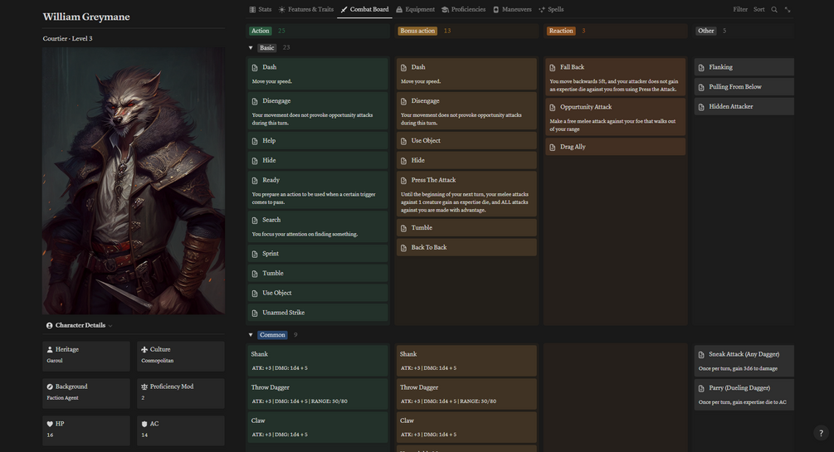Viewport: 834px width, 452px height.
Task: Click the Action column tag
Action: pyautogui.click(x=260, y=31)
